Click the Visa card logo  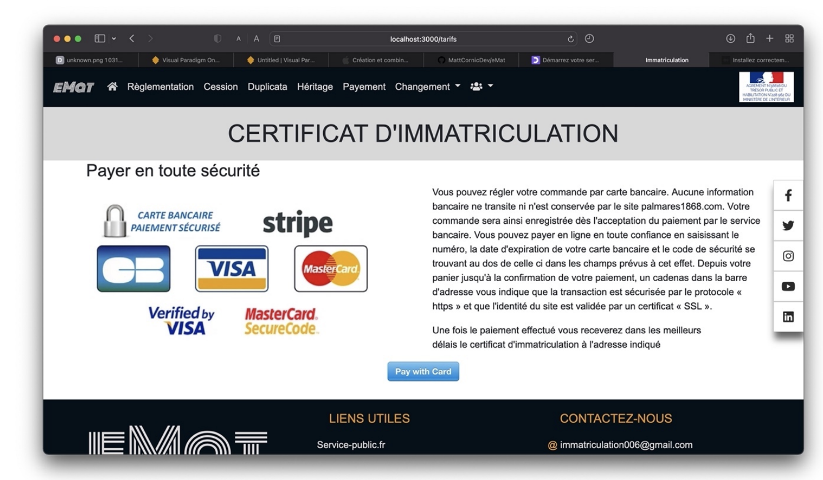pyautogui.click(x=232, y=269)
